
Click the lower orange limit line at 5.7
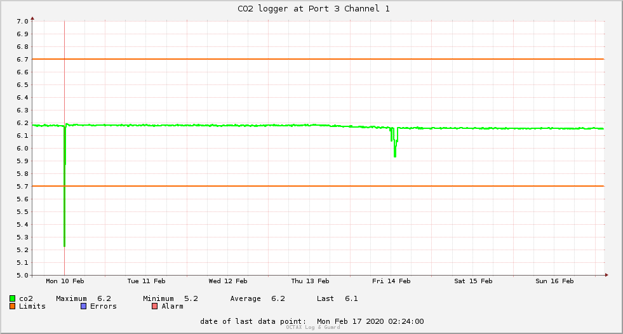[x=318, y=186]
